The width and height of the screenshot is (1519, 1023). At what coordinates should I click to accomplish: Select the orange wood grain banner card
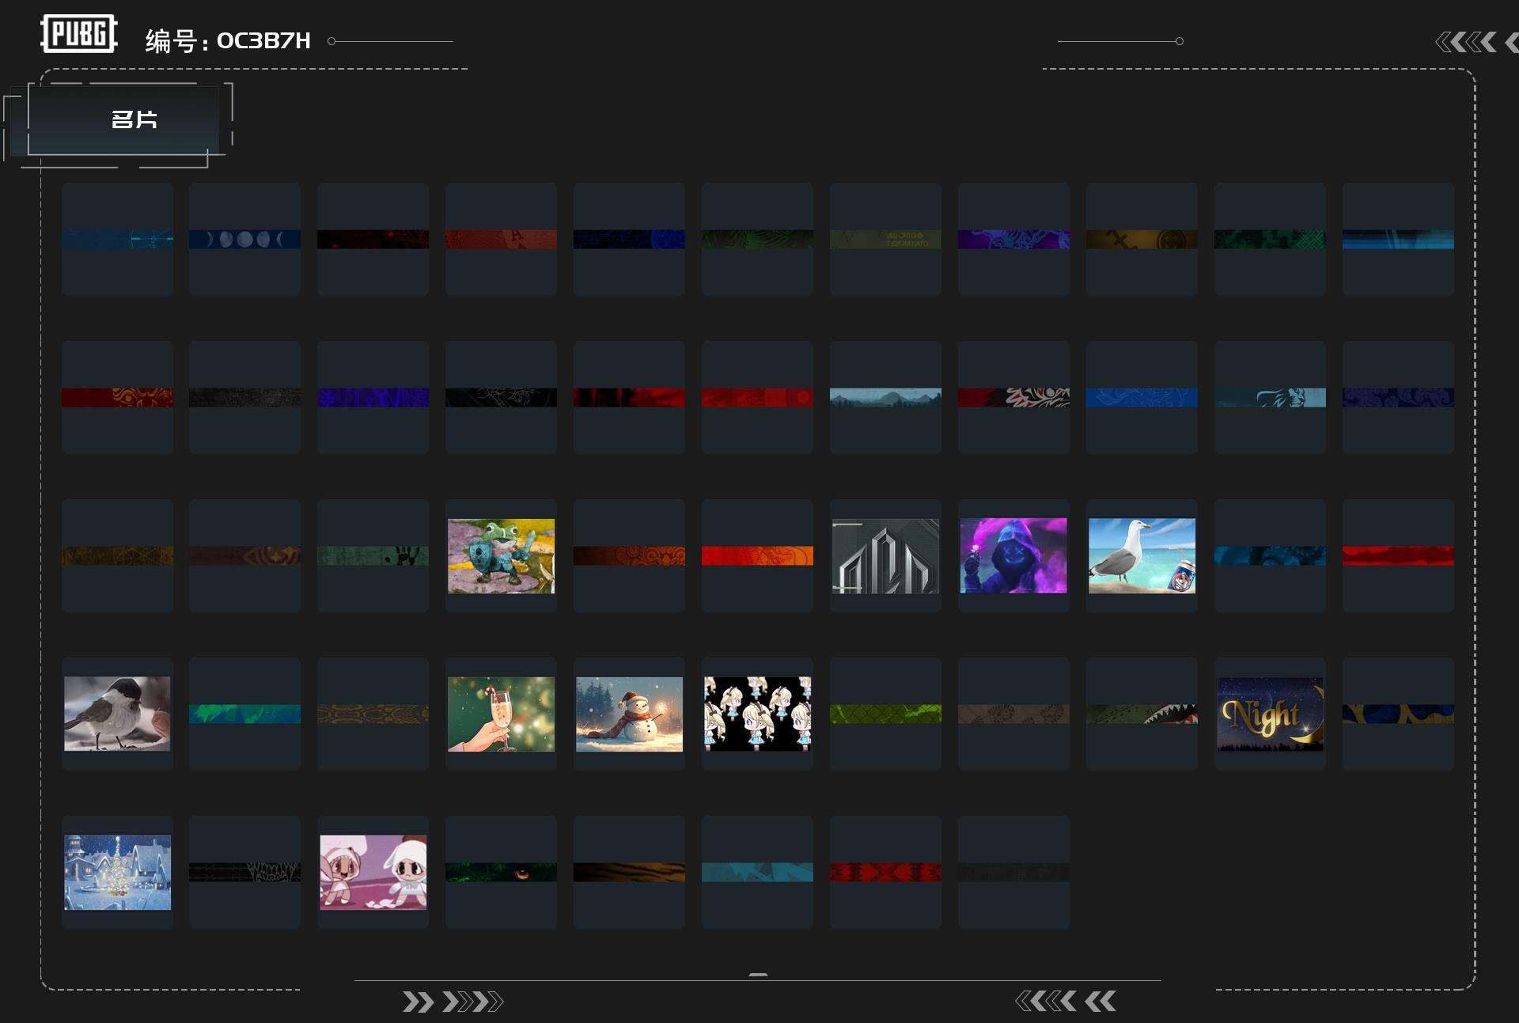[x=629, y=872]
